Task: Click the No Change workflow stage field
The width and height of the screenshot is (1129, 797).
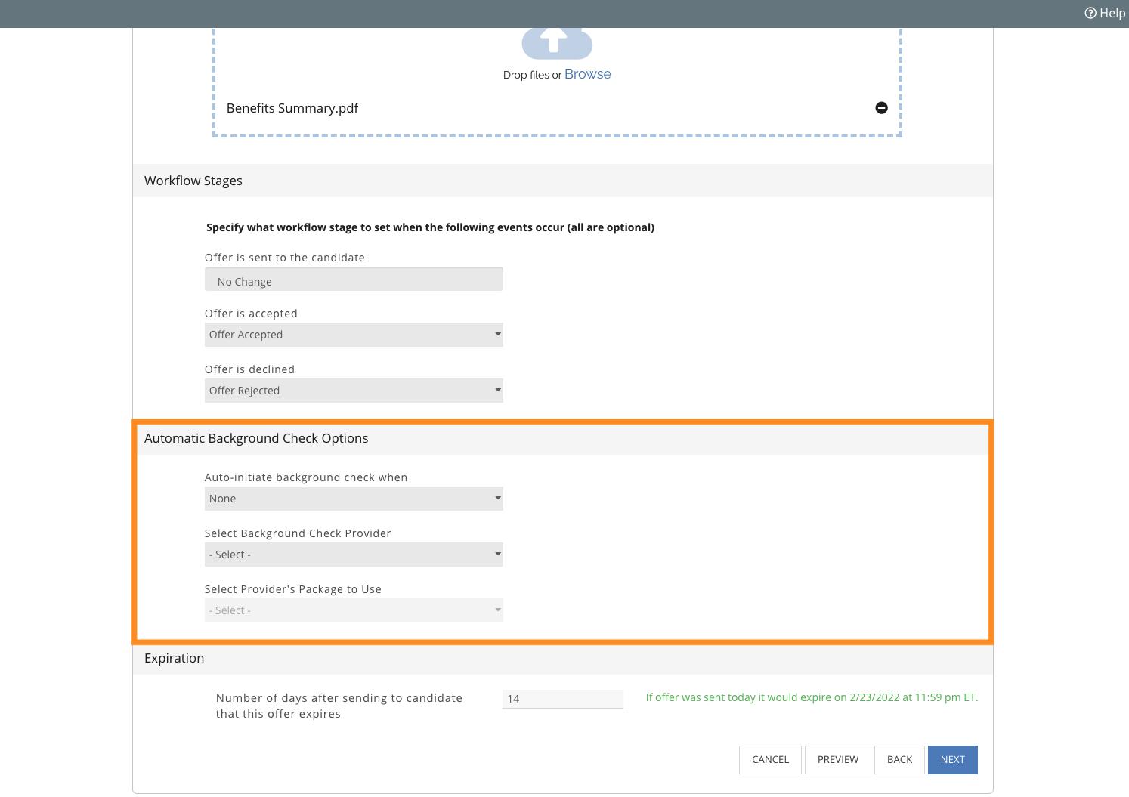Action: coord(354,281)
